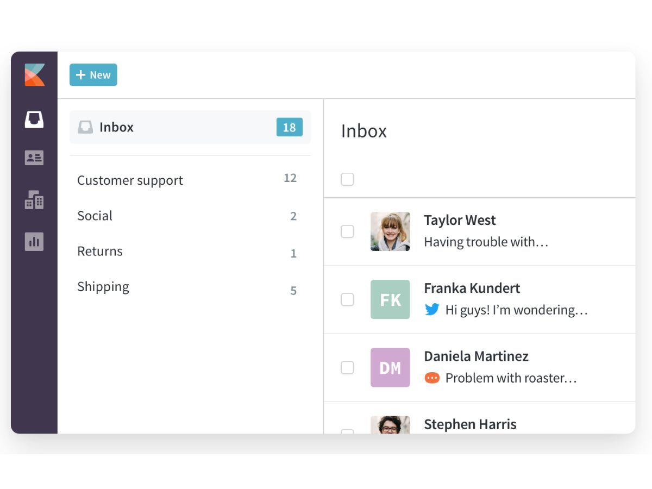The image size is (652, 489).
Task: Click the Inbox heading in the conversation pane
Action: click(x=364, y=131)
